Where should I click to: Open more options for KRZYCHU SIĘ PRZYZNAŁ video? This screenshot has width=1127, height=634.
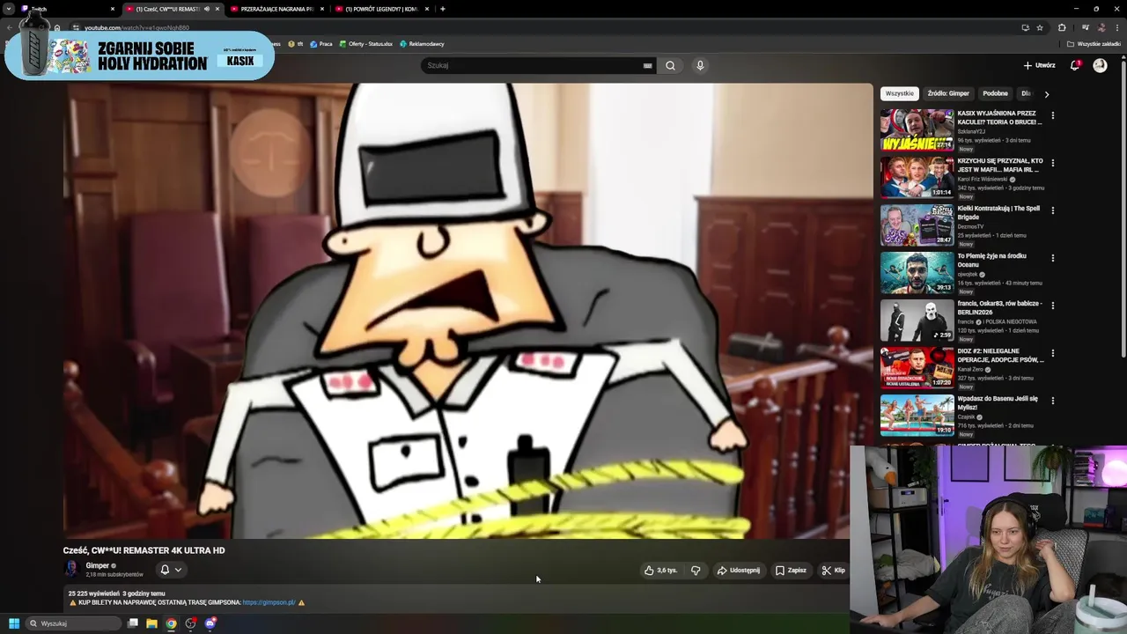click(1052, 163)
